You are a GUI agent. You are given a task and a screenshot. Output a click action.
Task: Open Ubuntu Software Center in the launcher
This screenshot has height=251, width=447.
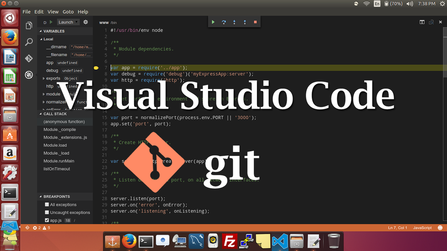10,134
